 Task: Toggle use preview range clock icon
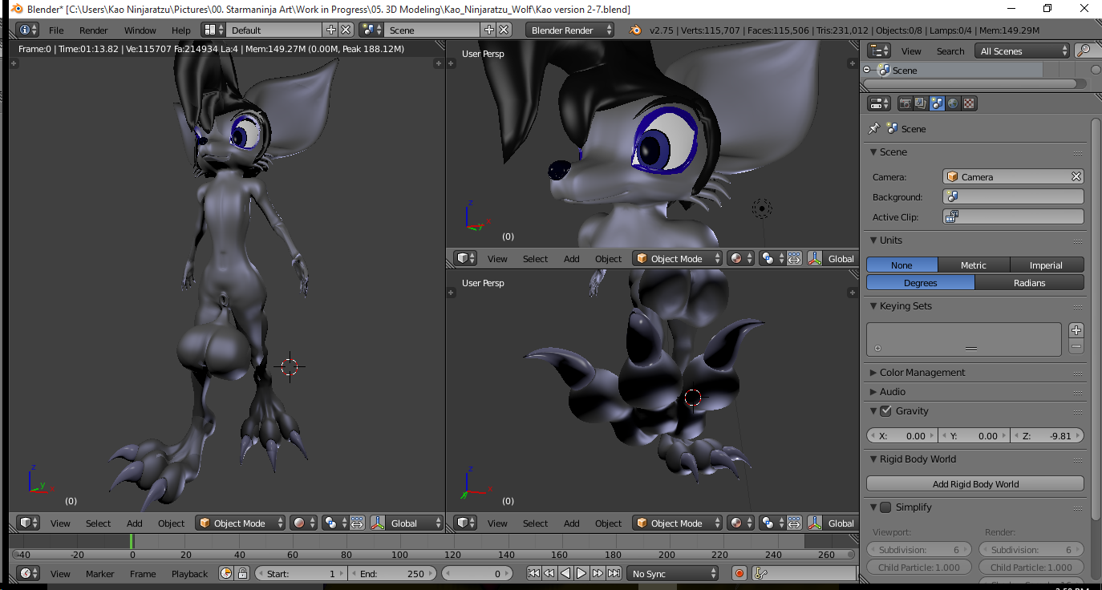(226, 573)
